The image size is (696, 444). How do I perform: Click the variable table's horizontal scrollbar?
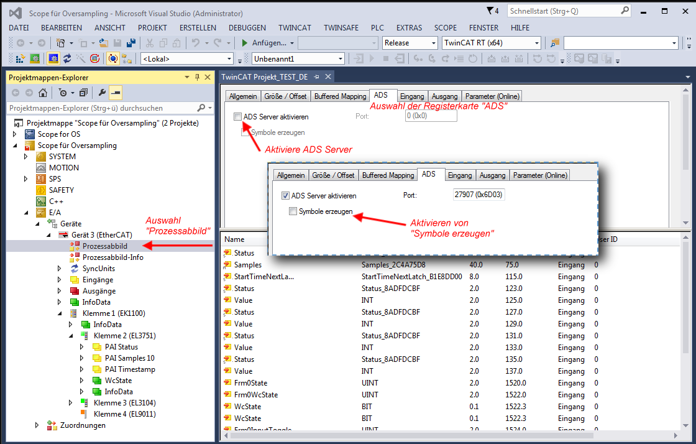point(412,435)
